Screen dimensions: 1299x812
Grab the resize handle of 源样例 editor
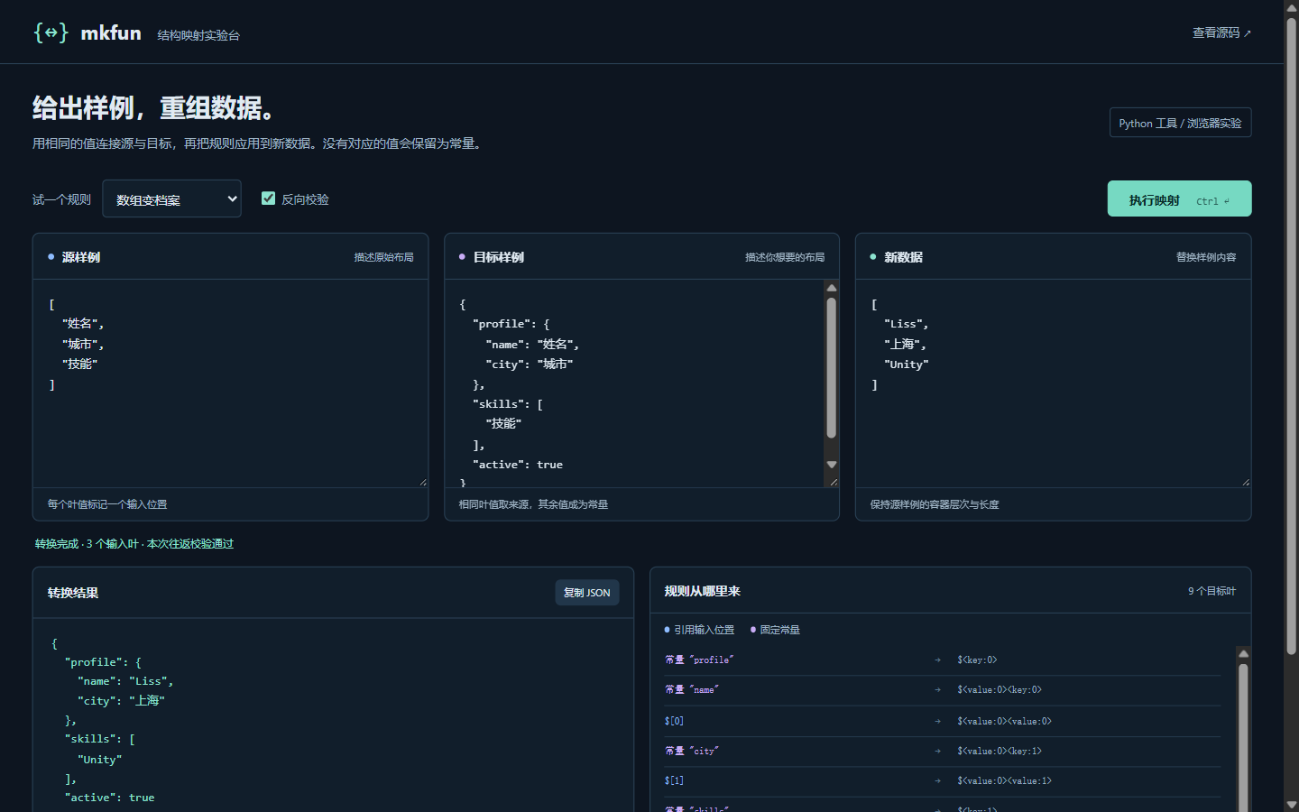(x=423, y=483)
